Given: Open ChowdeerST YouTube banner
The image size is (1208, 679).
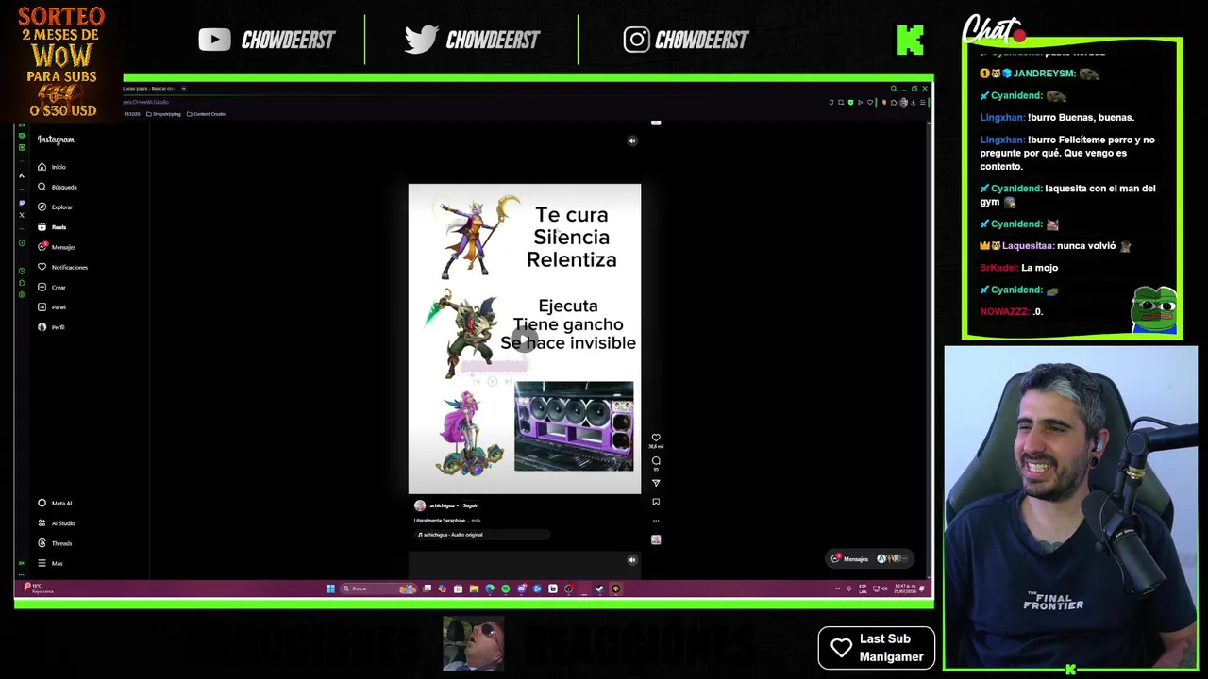Looking at the screenshot, I should 266,40.
